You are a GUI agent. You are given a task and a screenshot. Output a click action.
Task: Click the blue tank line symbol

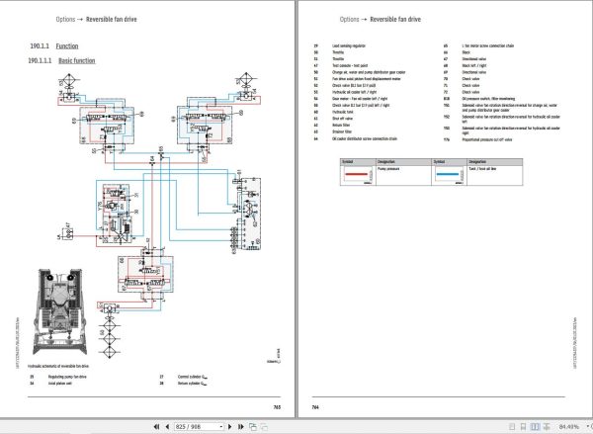pyautogui.click(x=448, y=174)
